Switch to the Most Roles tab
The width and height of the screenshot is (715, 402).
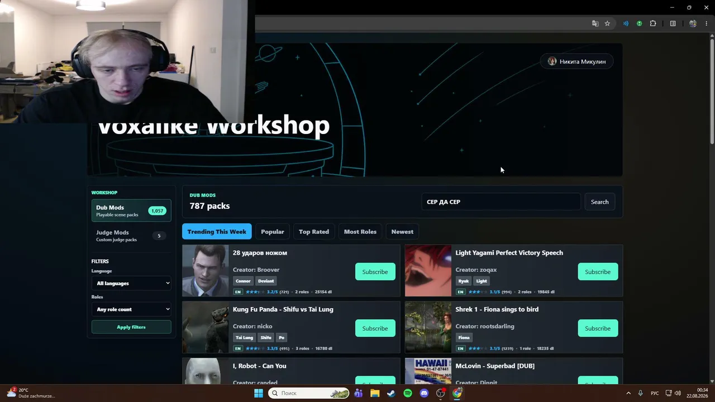tap(360, 232)
